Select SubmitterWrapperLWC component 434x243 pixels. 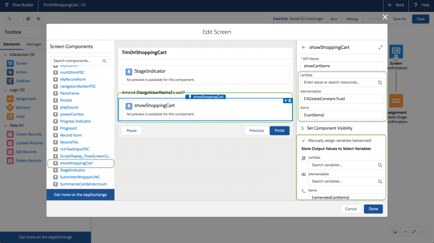(80, 177)
